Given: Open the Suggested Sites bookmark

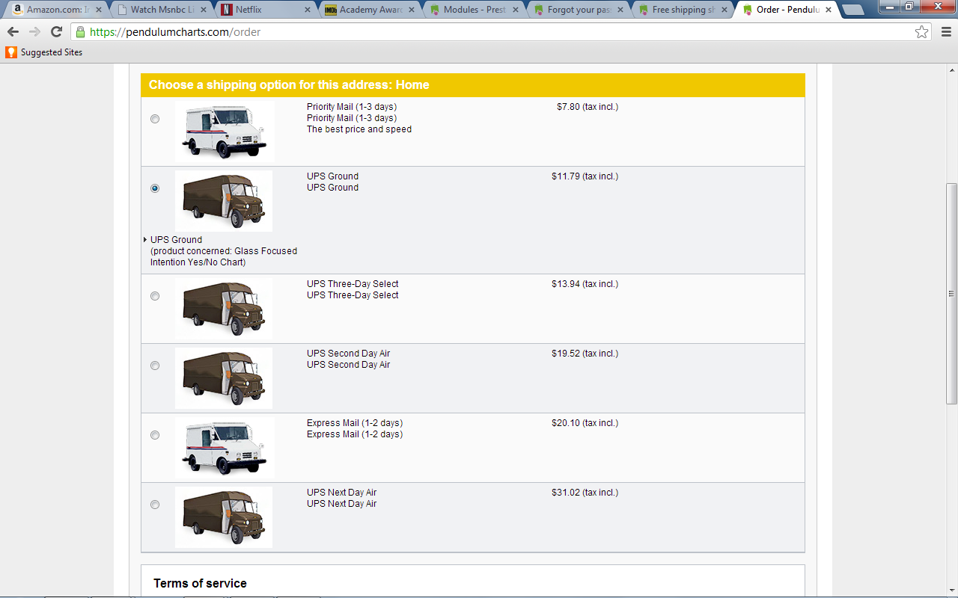Looking at the screenshot, I should (44, 52).
